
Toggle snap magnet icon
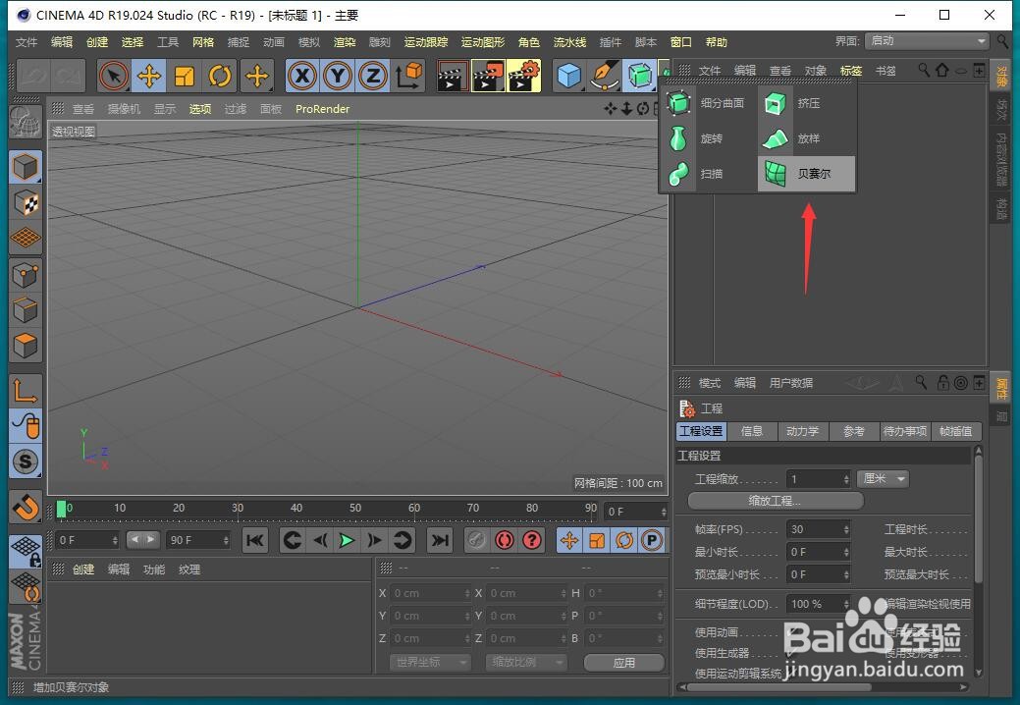click(x=27, y=507)
